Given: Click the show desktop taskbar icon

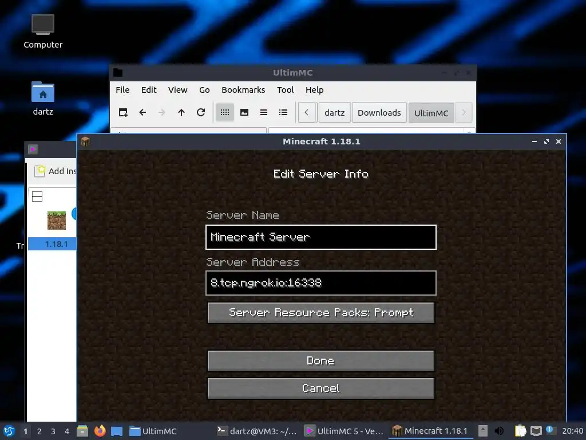Looking at the screenshot, I should pos(117,431).
